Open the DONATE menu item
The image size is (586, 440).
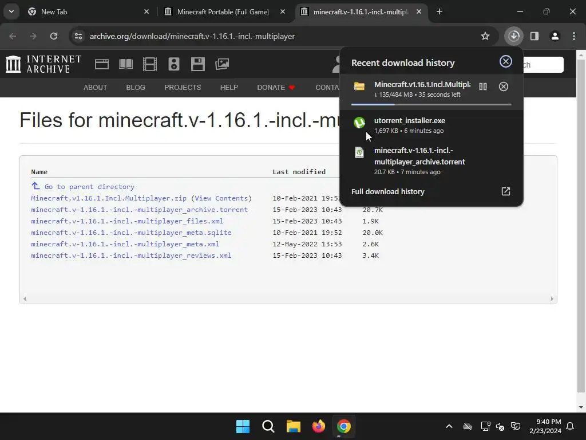coord(276,88)
